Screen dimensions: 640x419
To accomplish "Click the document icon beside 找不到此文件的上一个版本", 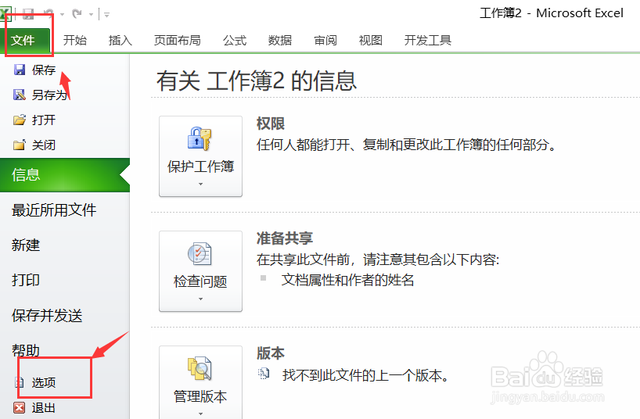I will [x=264, y=374].
